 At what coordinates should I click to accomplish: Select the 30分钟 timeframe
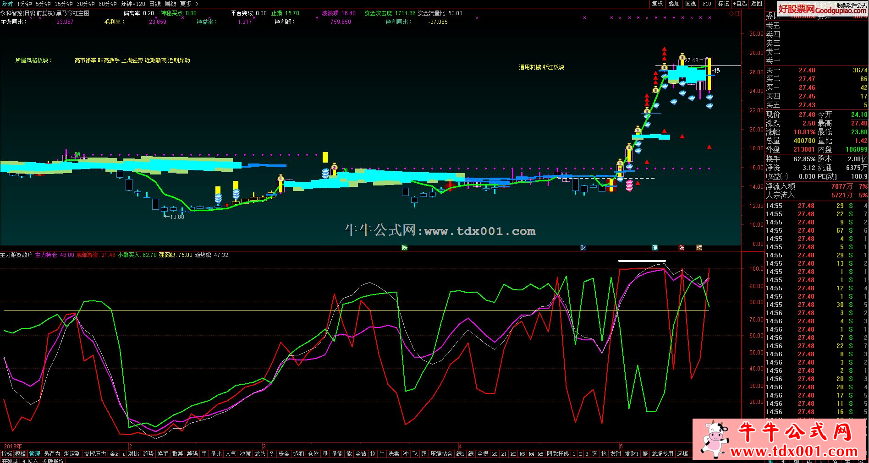coord(86,4)
